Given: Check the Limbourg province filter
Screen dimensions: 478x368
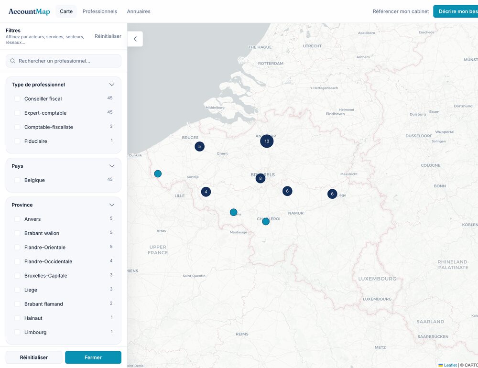Looking at the screenshot, I should pyautogui.click(x=17, y=332).
